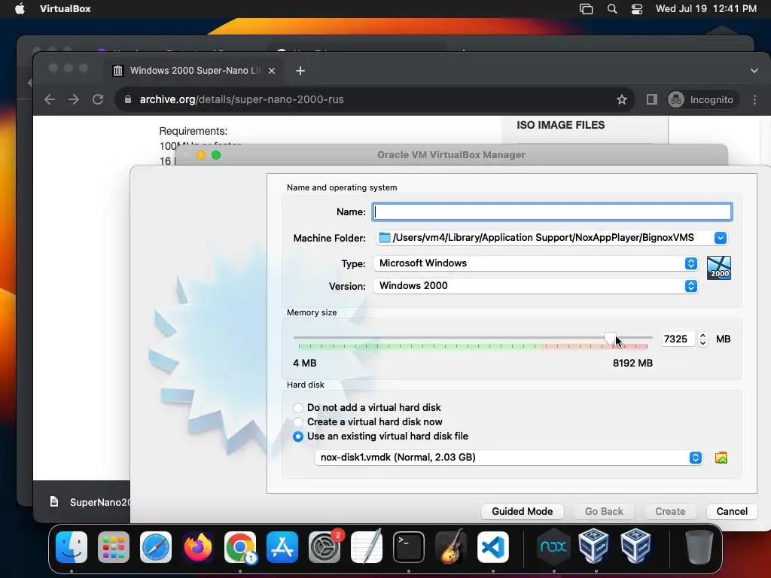This screenshot has height=578, width=771.
Task: Click the Incognito profile indicator
Action: click(702, 100)
